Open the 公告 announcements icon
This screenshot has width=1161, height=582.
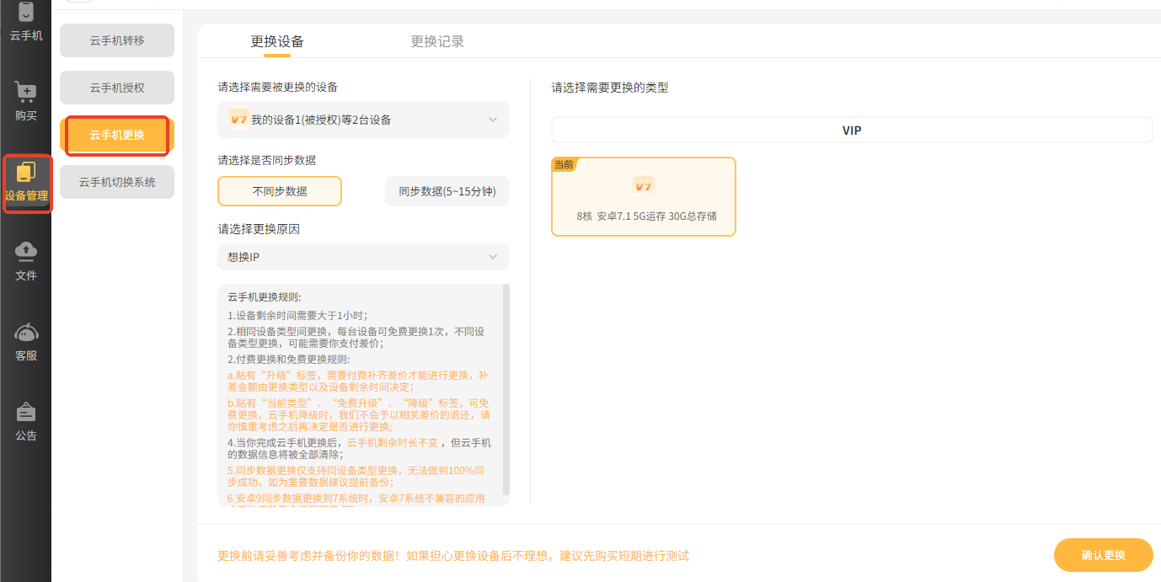tap(26, 412)
